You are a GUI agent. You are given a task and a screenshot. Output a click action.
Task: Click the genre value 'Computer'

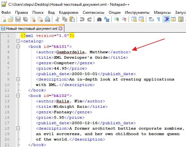pyautogui.click(x=64, y=63)
